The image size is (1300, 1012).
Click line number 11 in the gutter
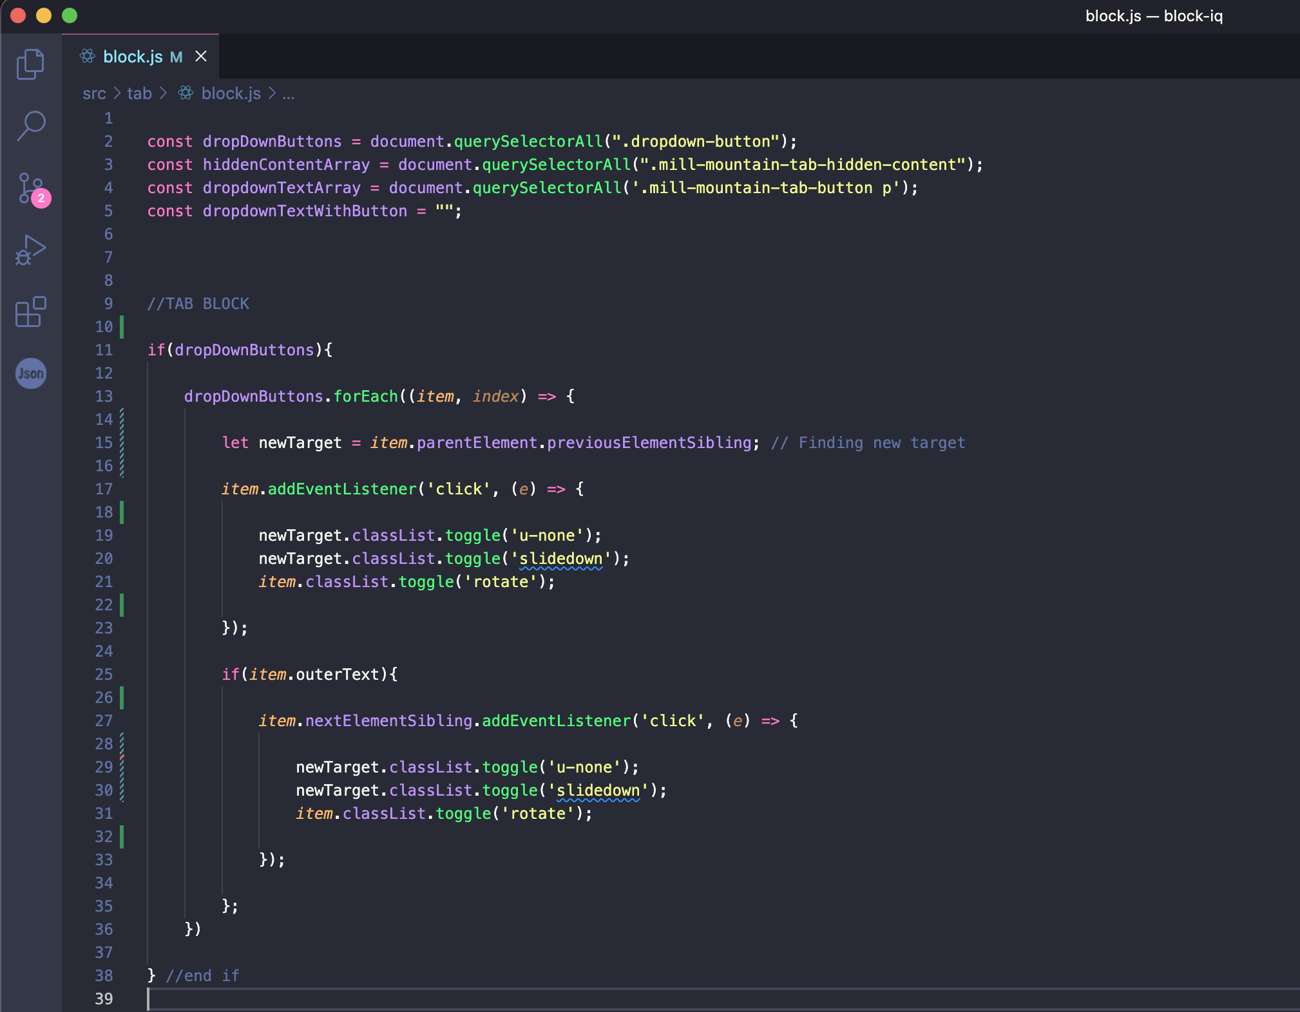104,350
